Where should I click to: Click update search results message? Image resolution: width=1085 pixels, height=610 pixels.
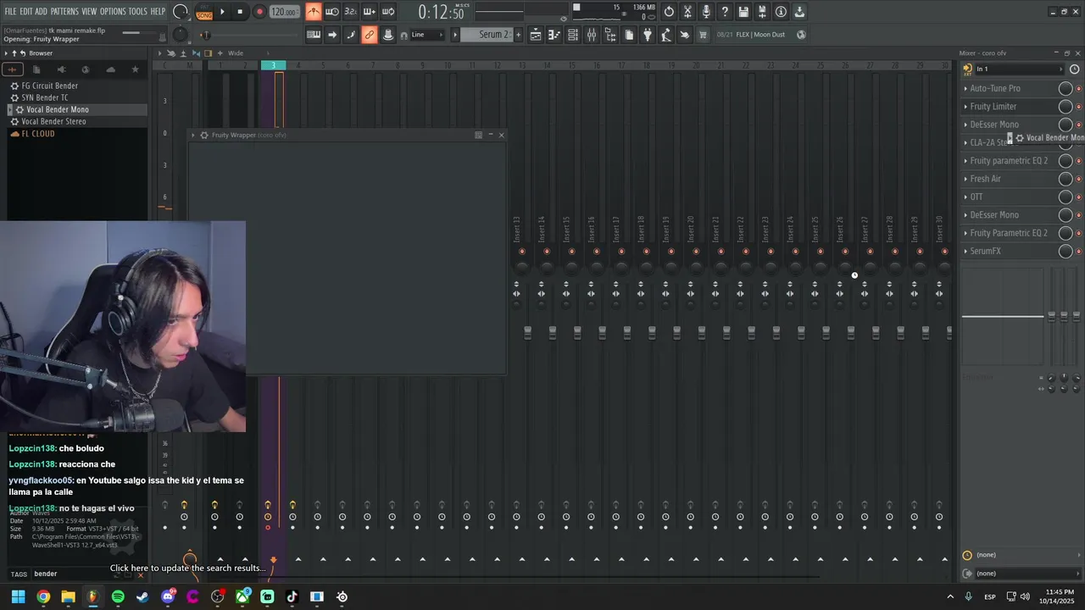point(188,568)
